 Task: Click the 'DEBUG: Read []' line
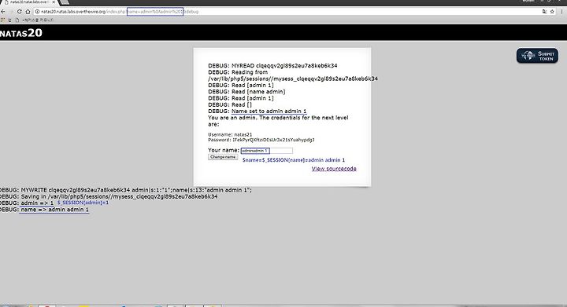click(230, 105)
